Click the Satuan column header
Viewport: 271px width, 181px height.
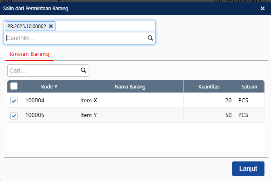249,86
